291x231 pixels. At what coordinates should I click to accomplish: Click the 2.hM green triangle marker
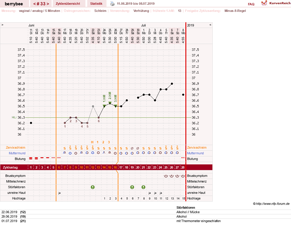[110, 103]
